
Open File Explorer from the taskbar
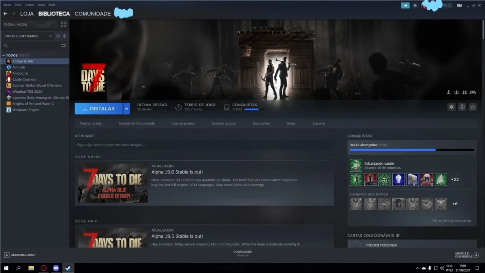[31, 268]
